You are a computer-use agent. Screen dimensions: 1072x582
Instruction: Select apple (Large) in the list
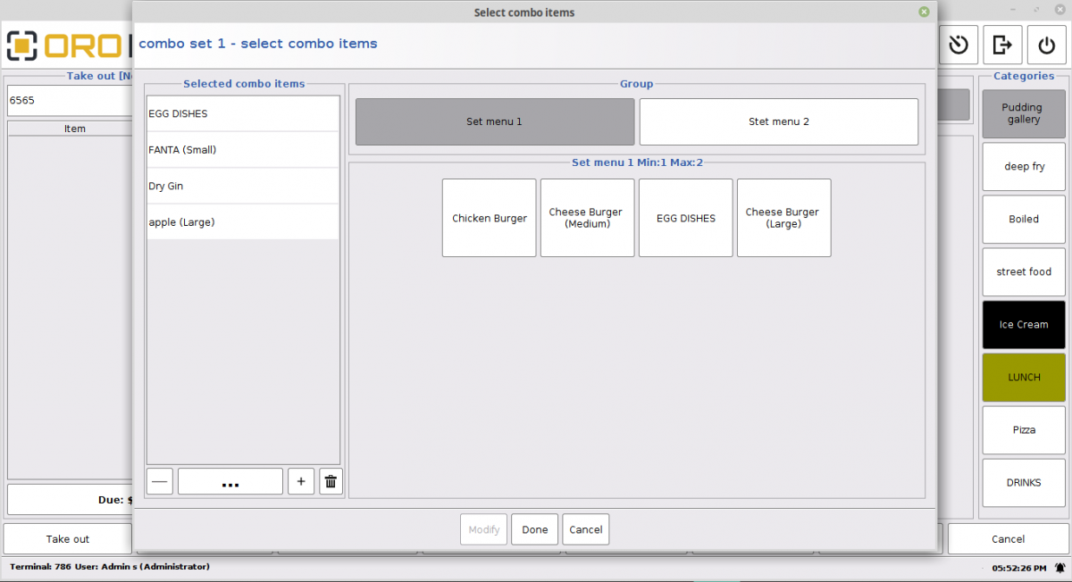tap(243, 221)
